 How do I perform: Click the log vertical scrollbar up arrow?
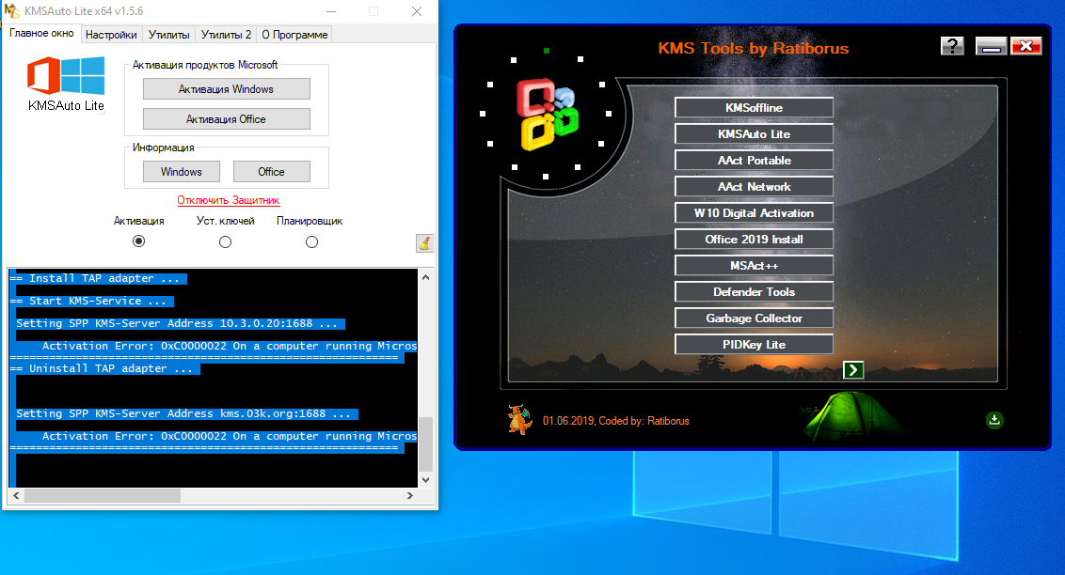click(x=426, y=277)
